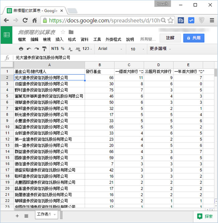Open the 檢視 menu
Image resolution: width=218 pixels, height=223 pixels.
click(47, 39)
